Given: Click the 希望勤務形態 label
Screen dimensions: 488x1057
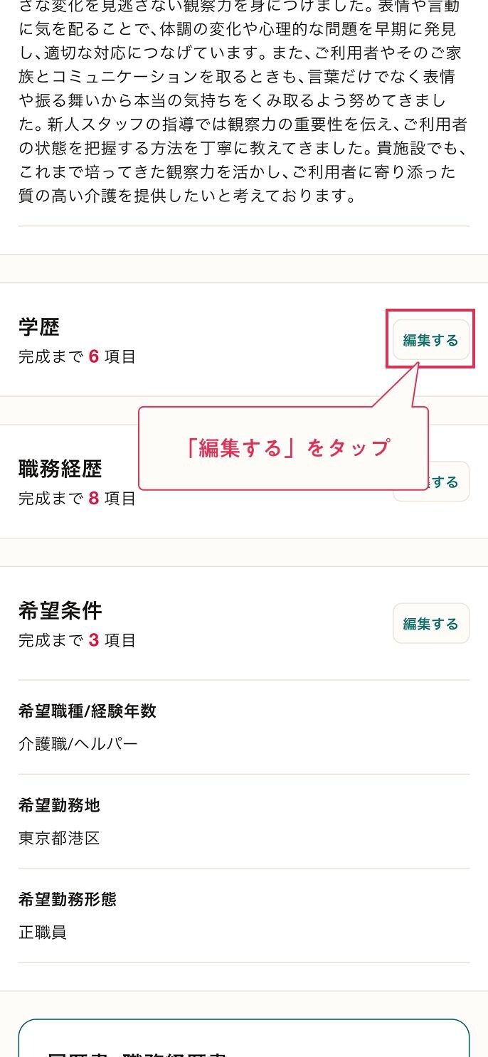Looking at the screenshot, I should [68, 899].
